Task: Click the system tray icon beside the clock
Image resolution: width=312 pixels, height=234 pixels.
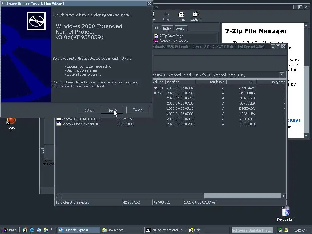Action: (x=286, y=230)
